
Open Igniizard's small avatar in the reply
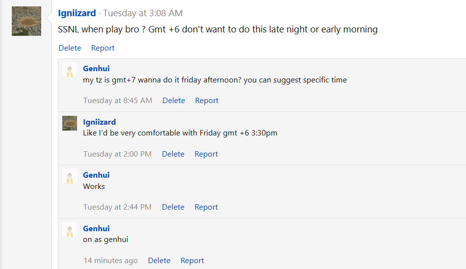coord(70,123)
